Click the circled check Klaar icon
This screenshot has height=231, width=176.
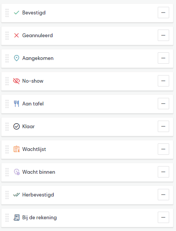coord(17,126)
